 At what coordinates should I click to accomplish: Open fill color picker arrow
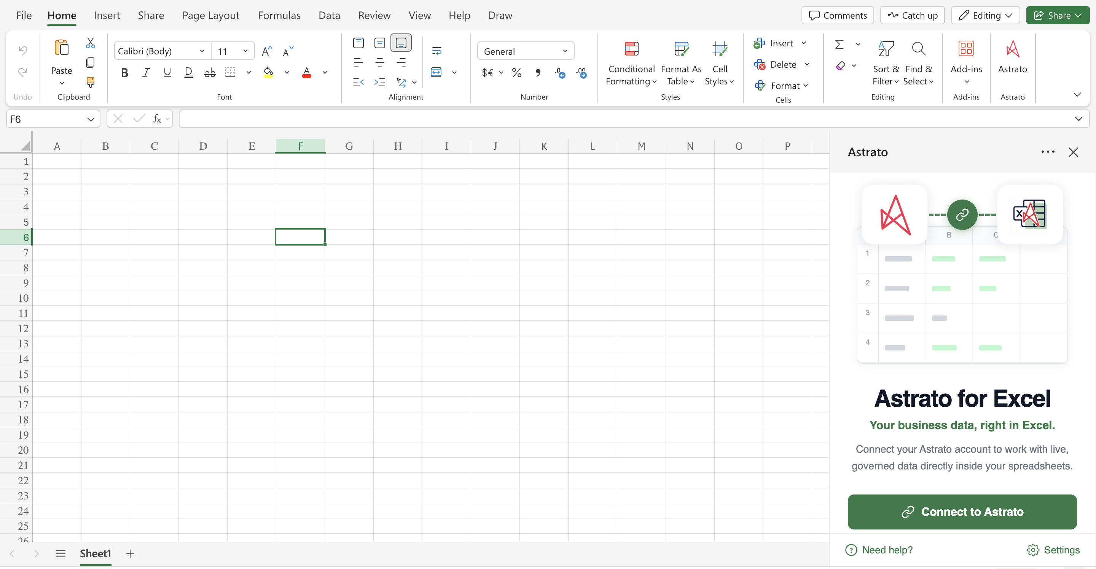(287, 73)
